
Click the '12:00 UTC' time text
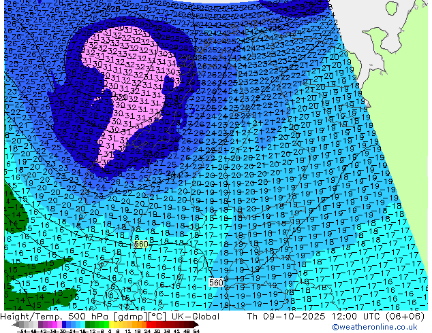tap(357, 317)
